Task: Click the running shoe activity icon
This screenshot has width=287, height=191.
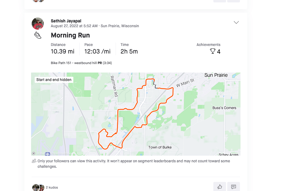Action: [38, 35]
